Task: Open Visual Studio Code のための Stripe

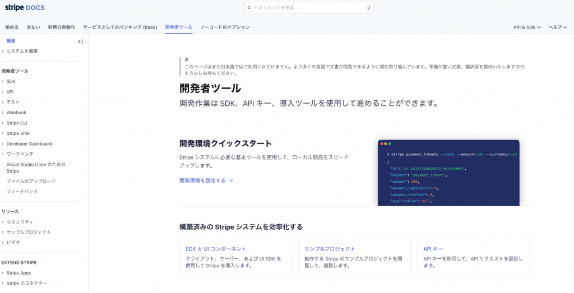Action: click(x=36, y=168)
